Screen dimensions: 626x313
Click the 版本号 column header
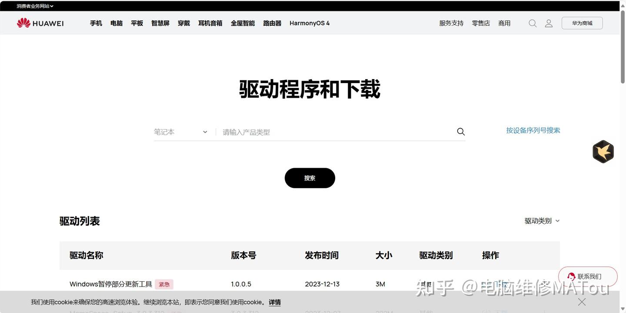pos(243,256)
